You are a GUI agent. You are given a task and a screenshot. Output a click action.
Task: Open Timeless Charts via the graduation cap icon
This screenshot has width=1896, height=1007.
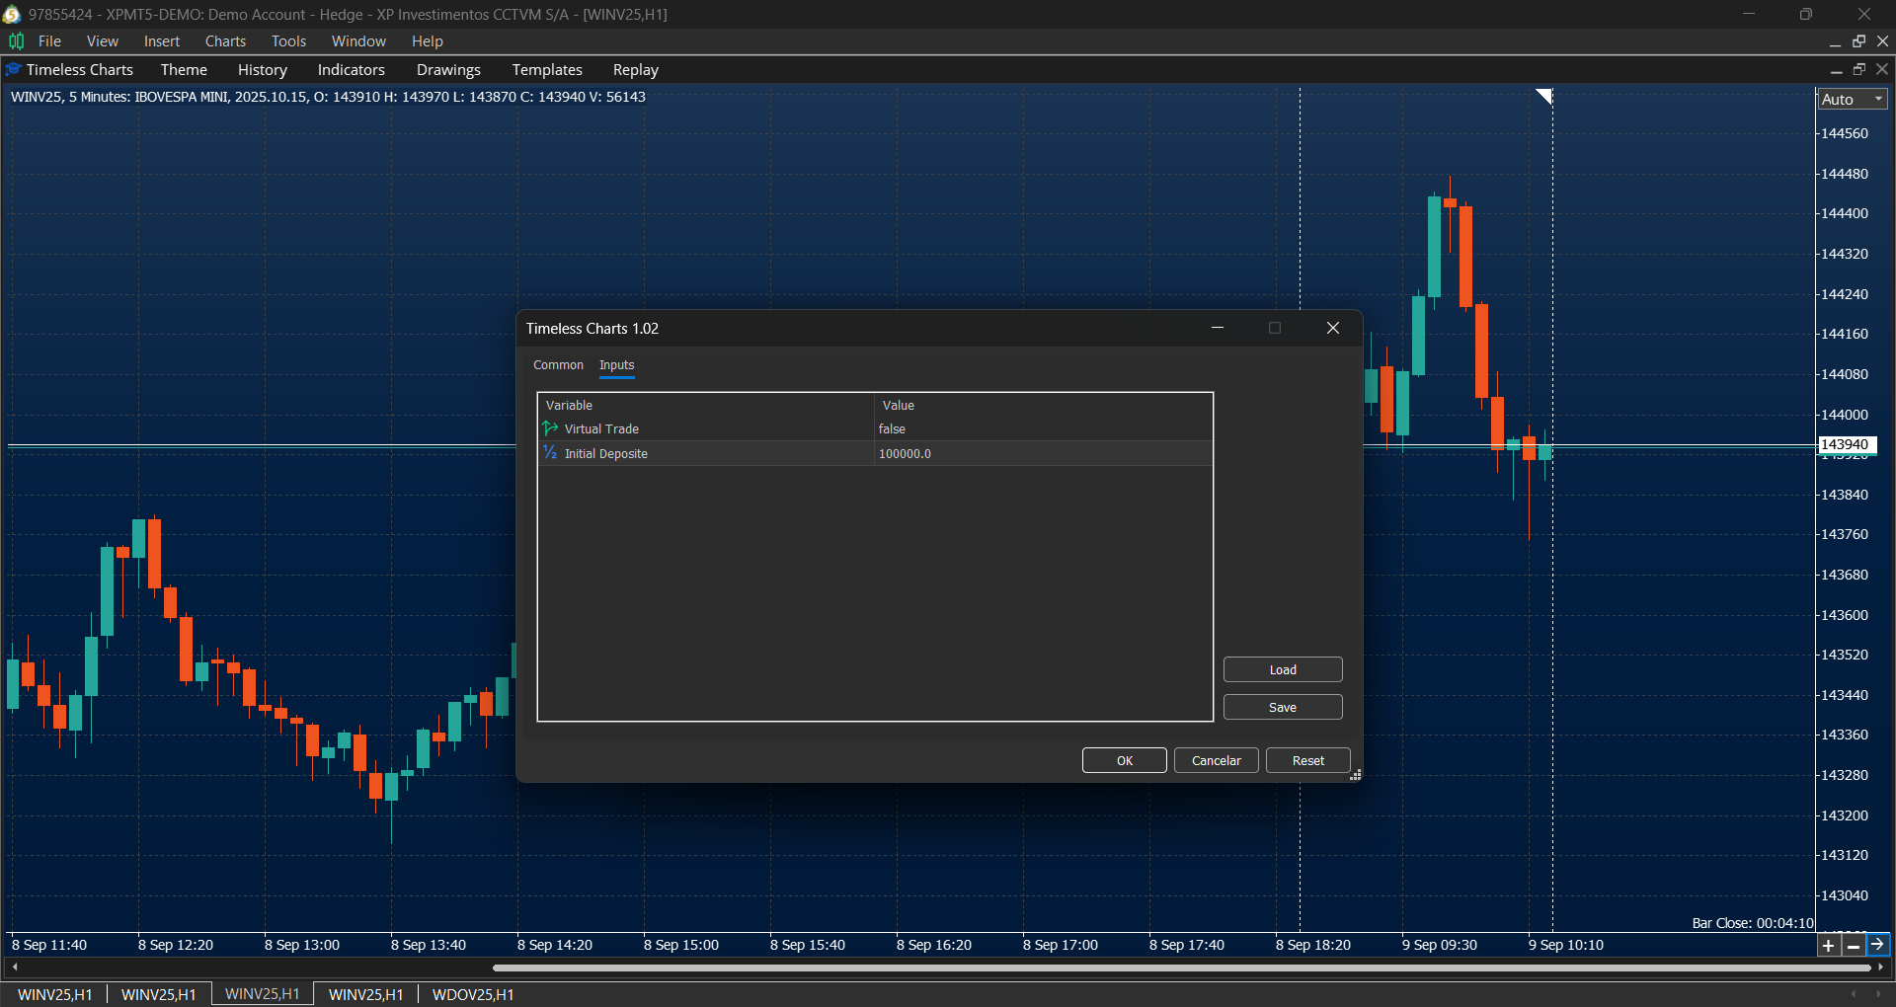[13, 69]
